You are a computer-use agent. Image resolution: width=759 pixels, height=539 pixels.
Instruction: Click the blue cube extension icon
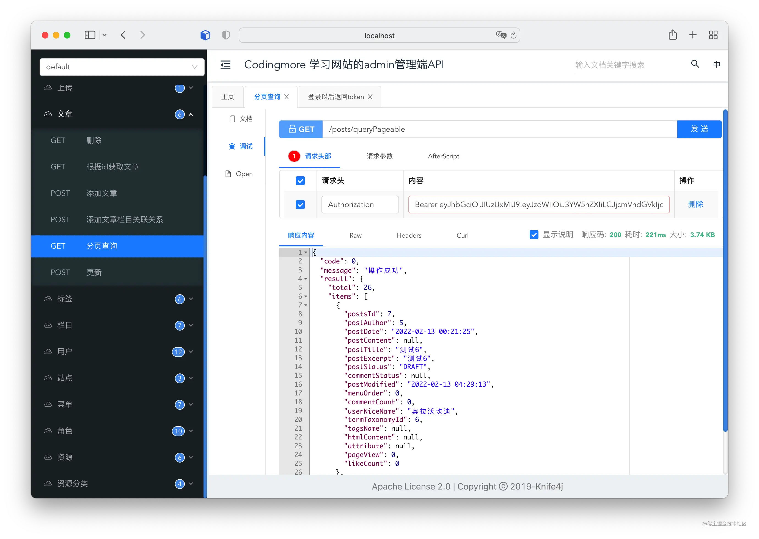pyautogui.click(x=205, y=35)
